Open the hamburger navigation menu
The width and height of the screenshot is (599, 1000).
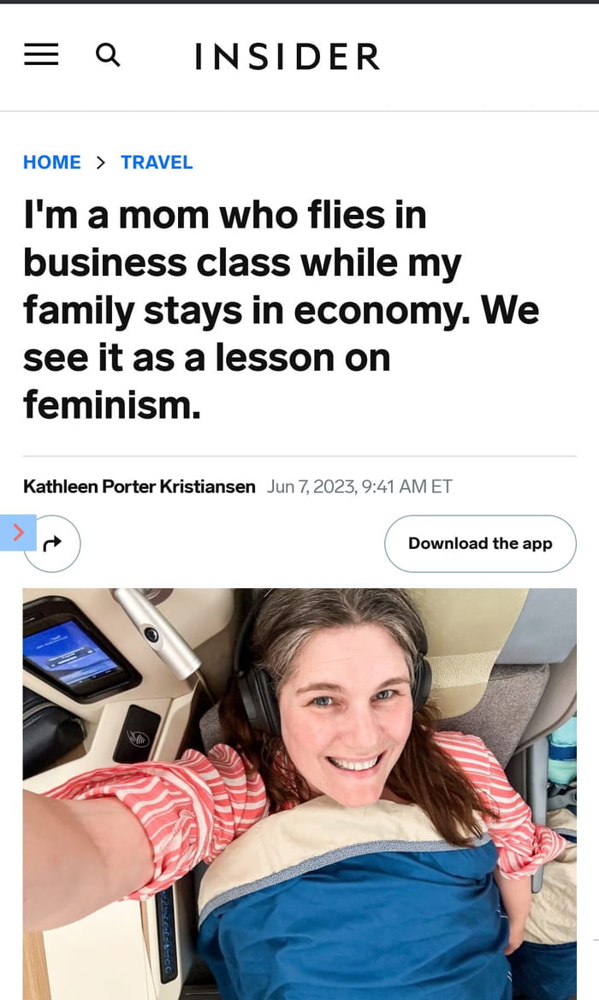41,56
